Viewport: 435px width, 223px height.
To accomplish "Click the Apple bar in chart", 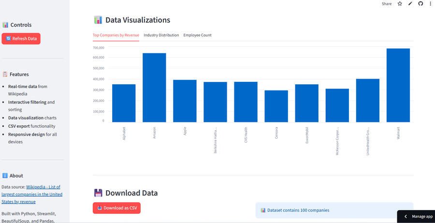I will click(x=185, y=101).
